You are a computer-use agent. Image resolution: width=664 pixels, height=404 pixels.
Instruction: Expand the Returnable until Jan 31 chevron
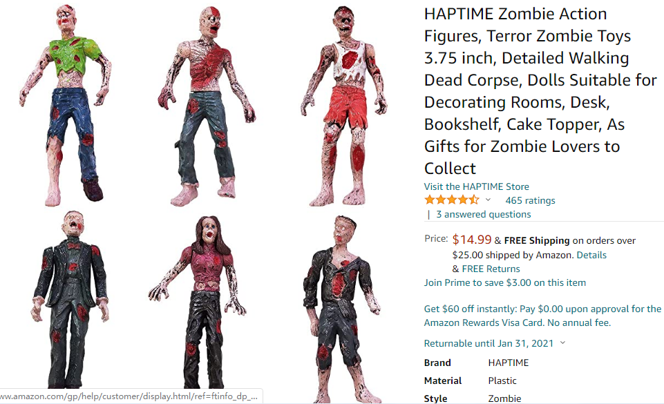tap(562, 343)
